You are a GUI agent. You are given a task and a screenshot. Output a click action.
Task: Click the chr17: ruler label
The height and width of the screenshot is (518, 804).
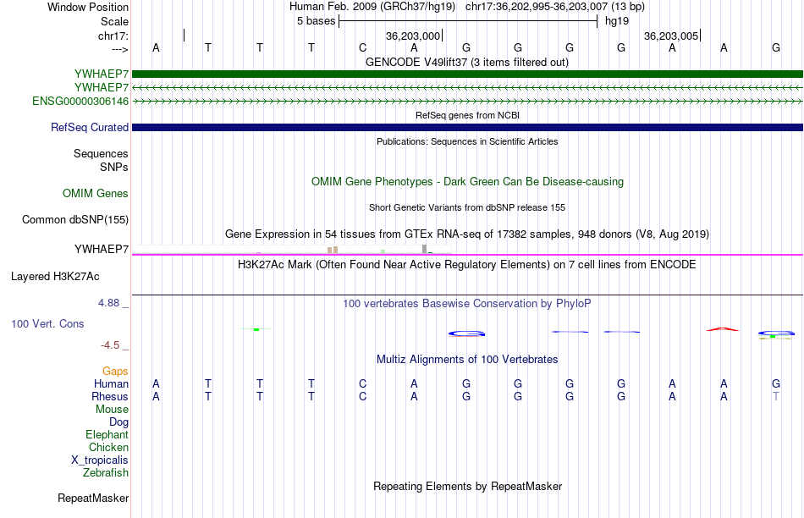click(113, 36)
